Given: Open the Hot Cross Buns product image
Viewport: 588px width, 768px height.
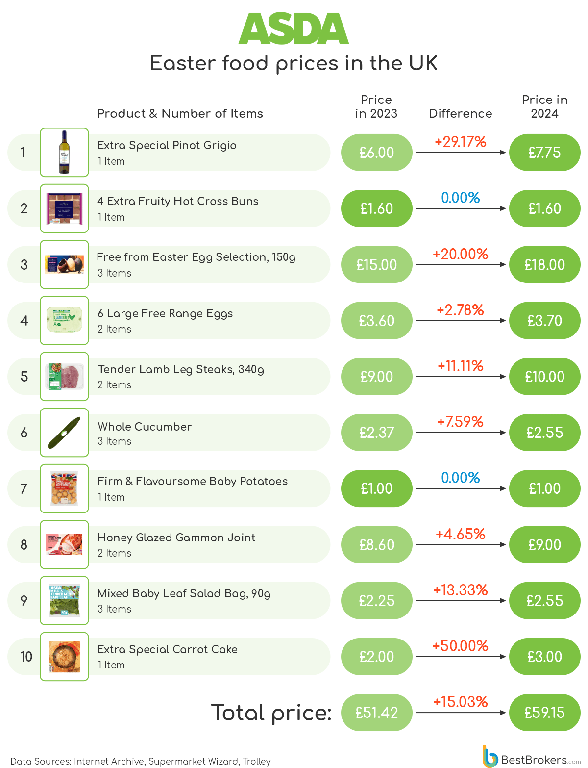Looking at the screenshot, I should 64,208.
